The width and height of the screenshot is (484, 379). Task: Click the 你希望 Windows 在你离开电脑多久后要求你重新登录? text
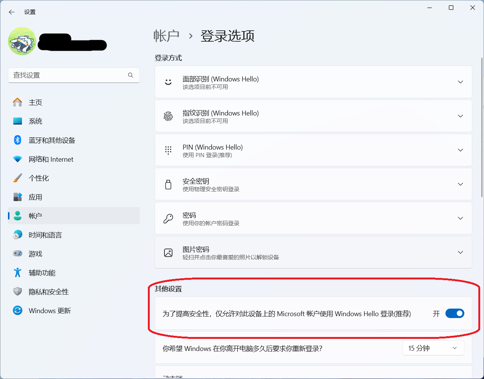pos(242,348)
